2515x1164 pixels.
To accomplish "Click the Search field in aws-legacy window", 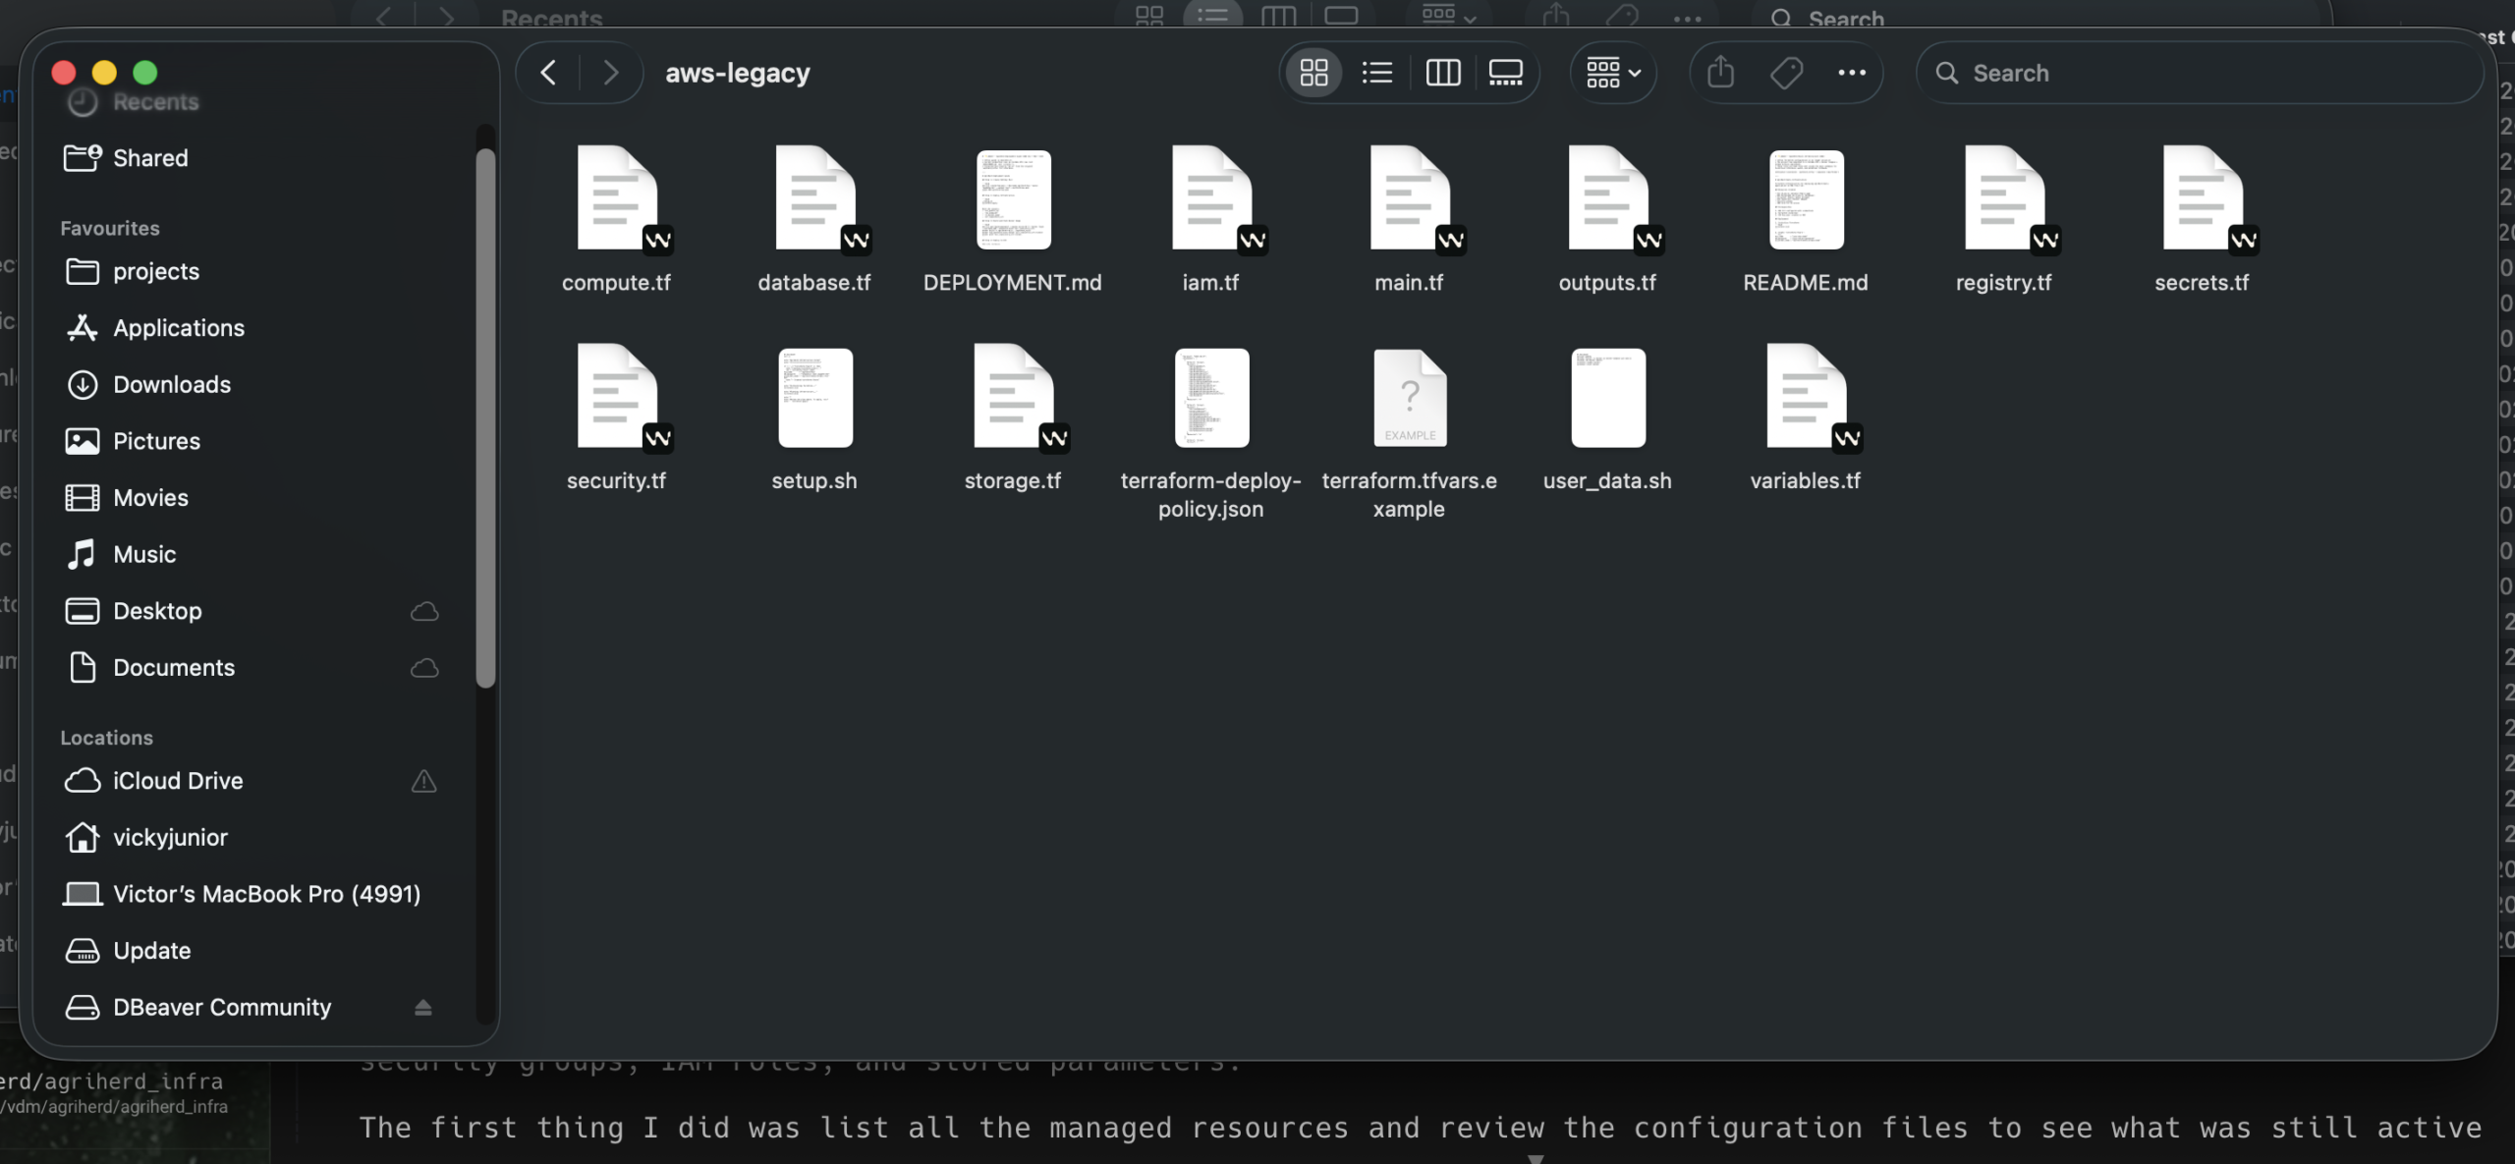I will [2199, 73].
